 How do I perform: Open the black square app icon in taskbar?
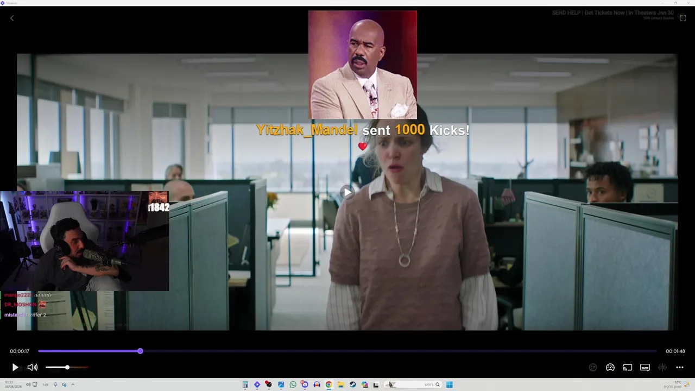[376, 384]
